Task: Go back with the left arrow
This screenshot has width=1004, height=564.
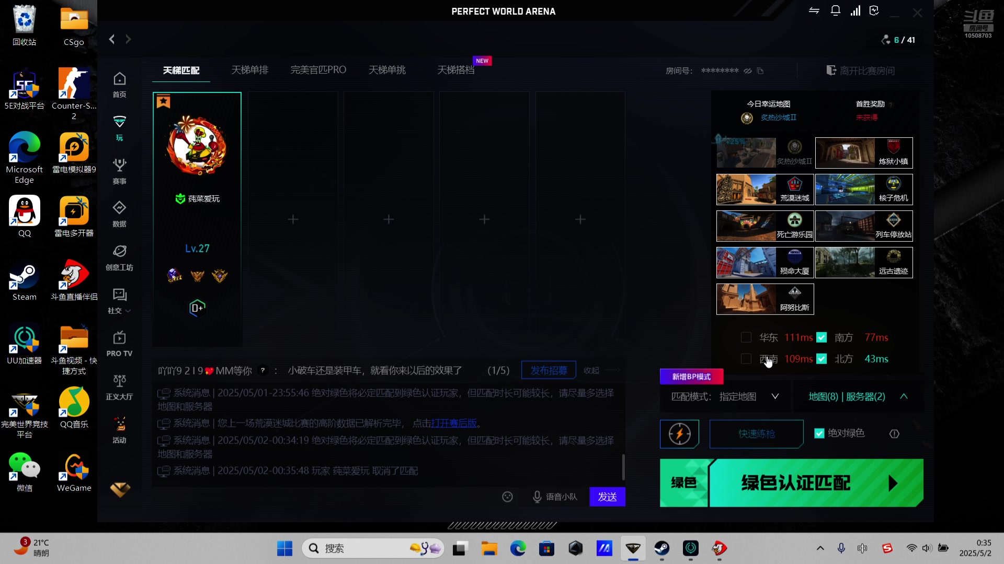Action: [112, 39]
